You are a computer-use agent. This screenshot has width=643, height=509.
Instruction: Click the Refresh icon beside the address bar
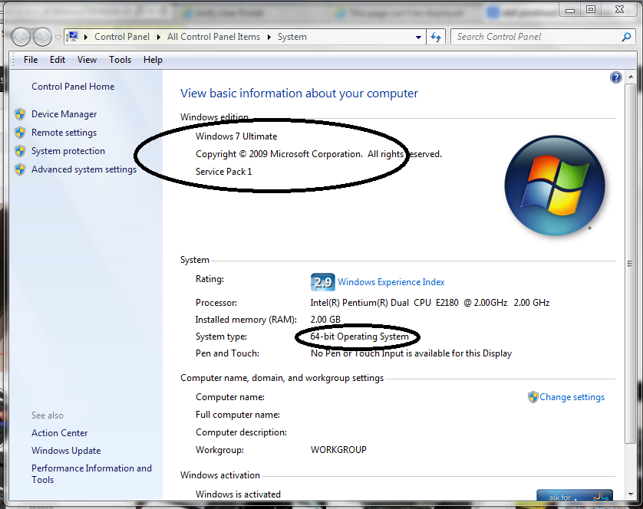436,36
